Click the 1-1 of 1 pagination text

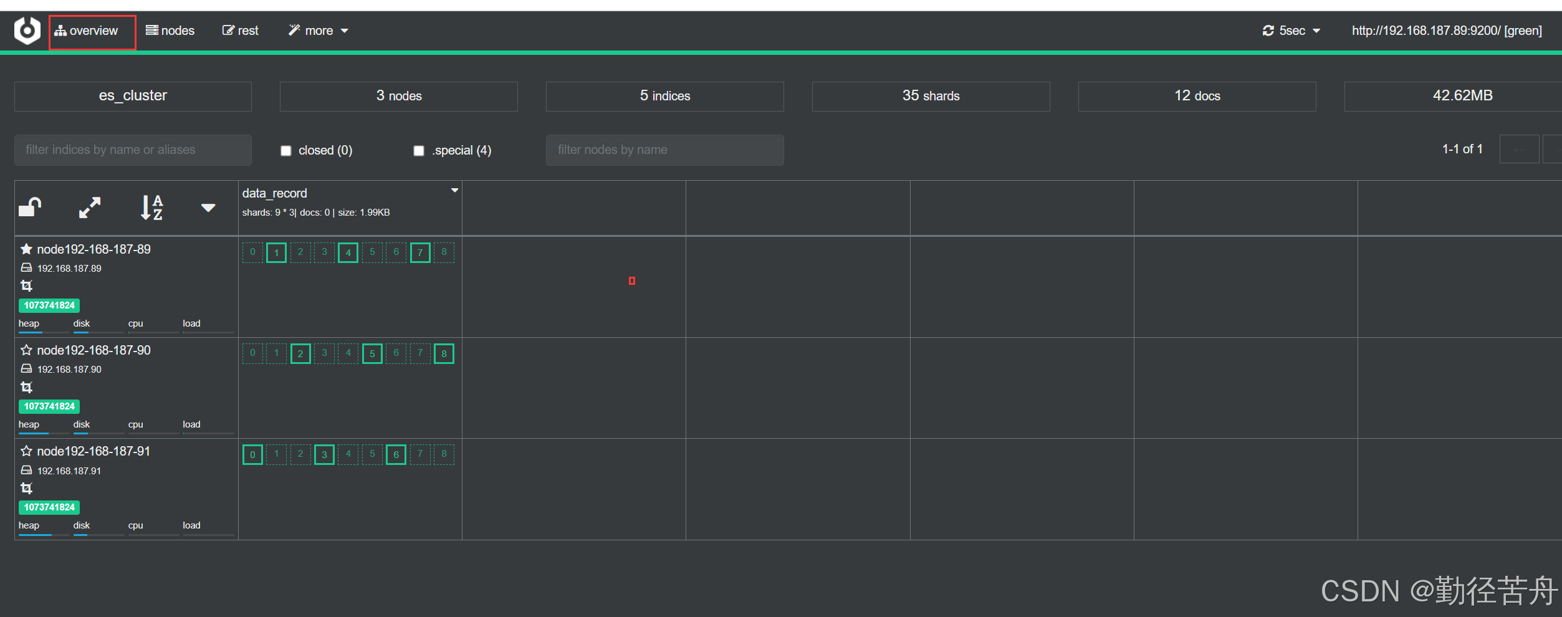1462,149
